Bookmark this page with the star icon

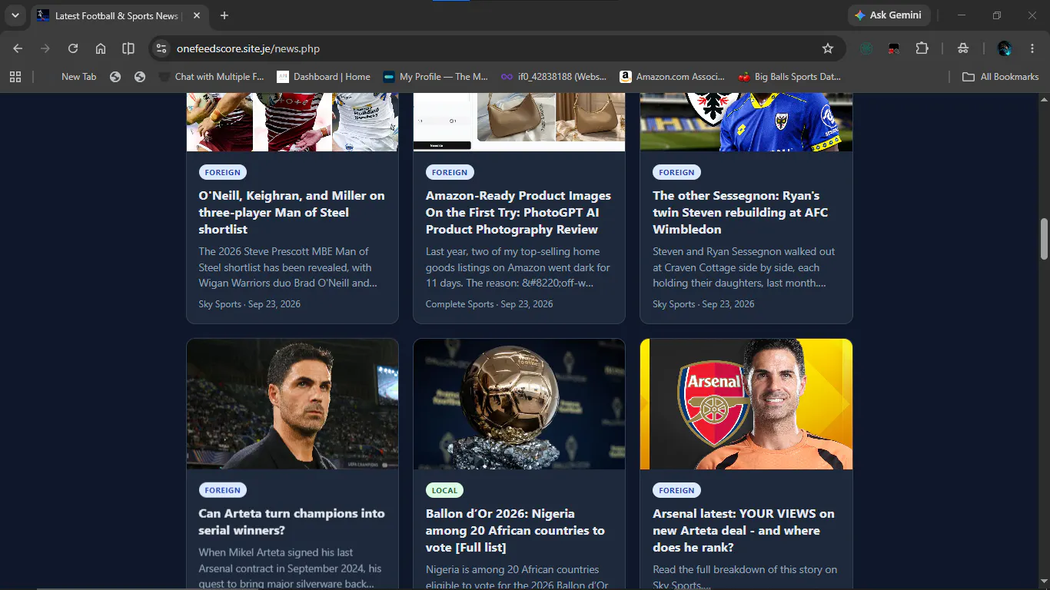coord(828,48)
